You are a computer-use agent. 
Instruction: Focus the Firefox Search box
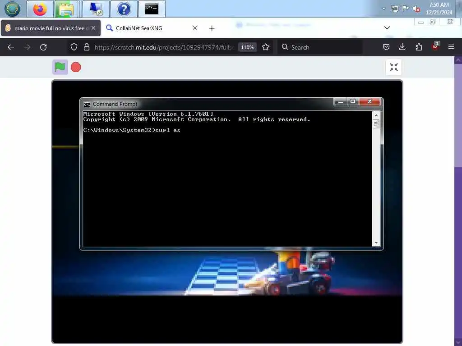[320, 47]
